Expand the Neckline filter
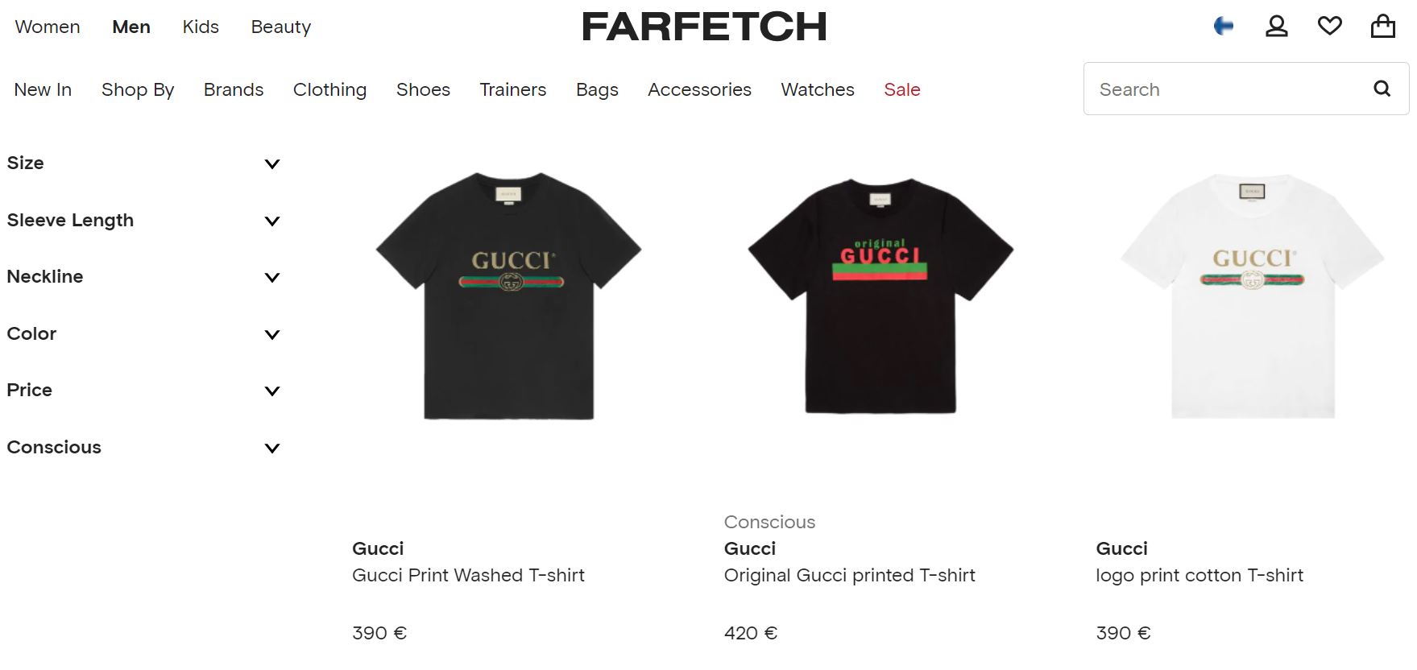1417x670 pixels. 143,277
